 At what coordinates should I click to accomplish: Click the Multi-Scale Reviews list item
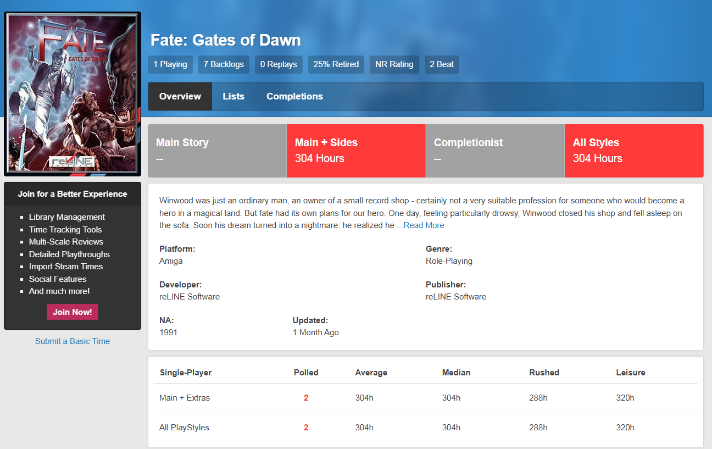coord(66,242)
